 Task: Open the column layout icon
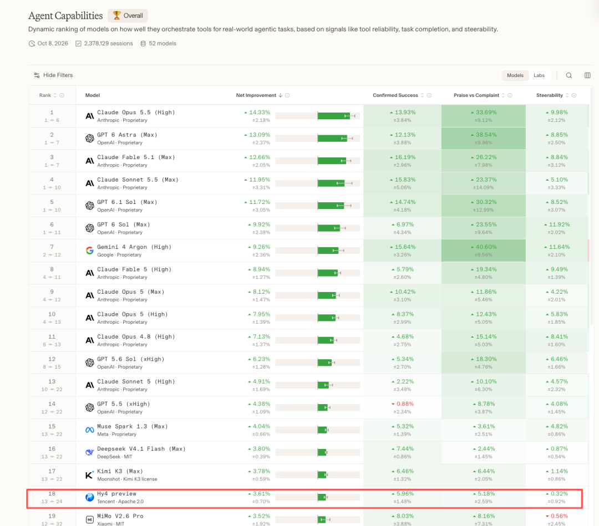pyautogui.click(x=587, y=75)
